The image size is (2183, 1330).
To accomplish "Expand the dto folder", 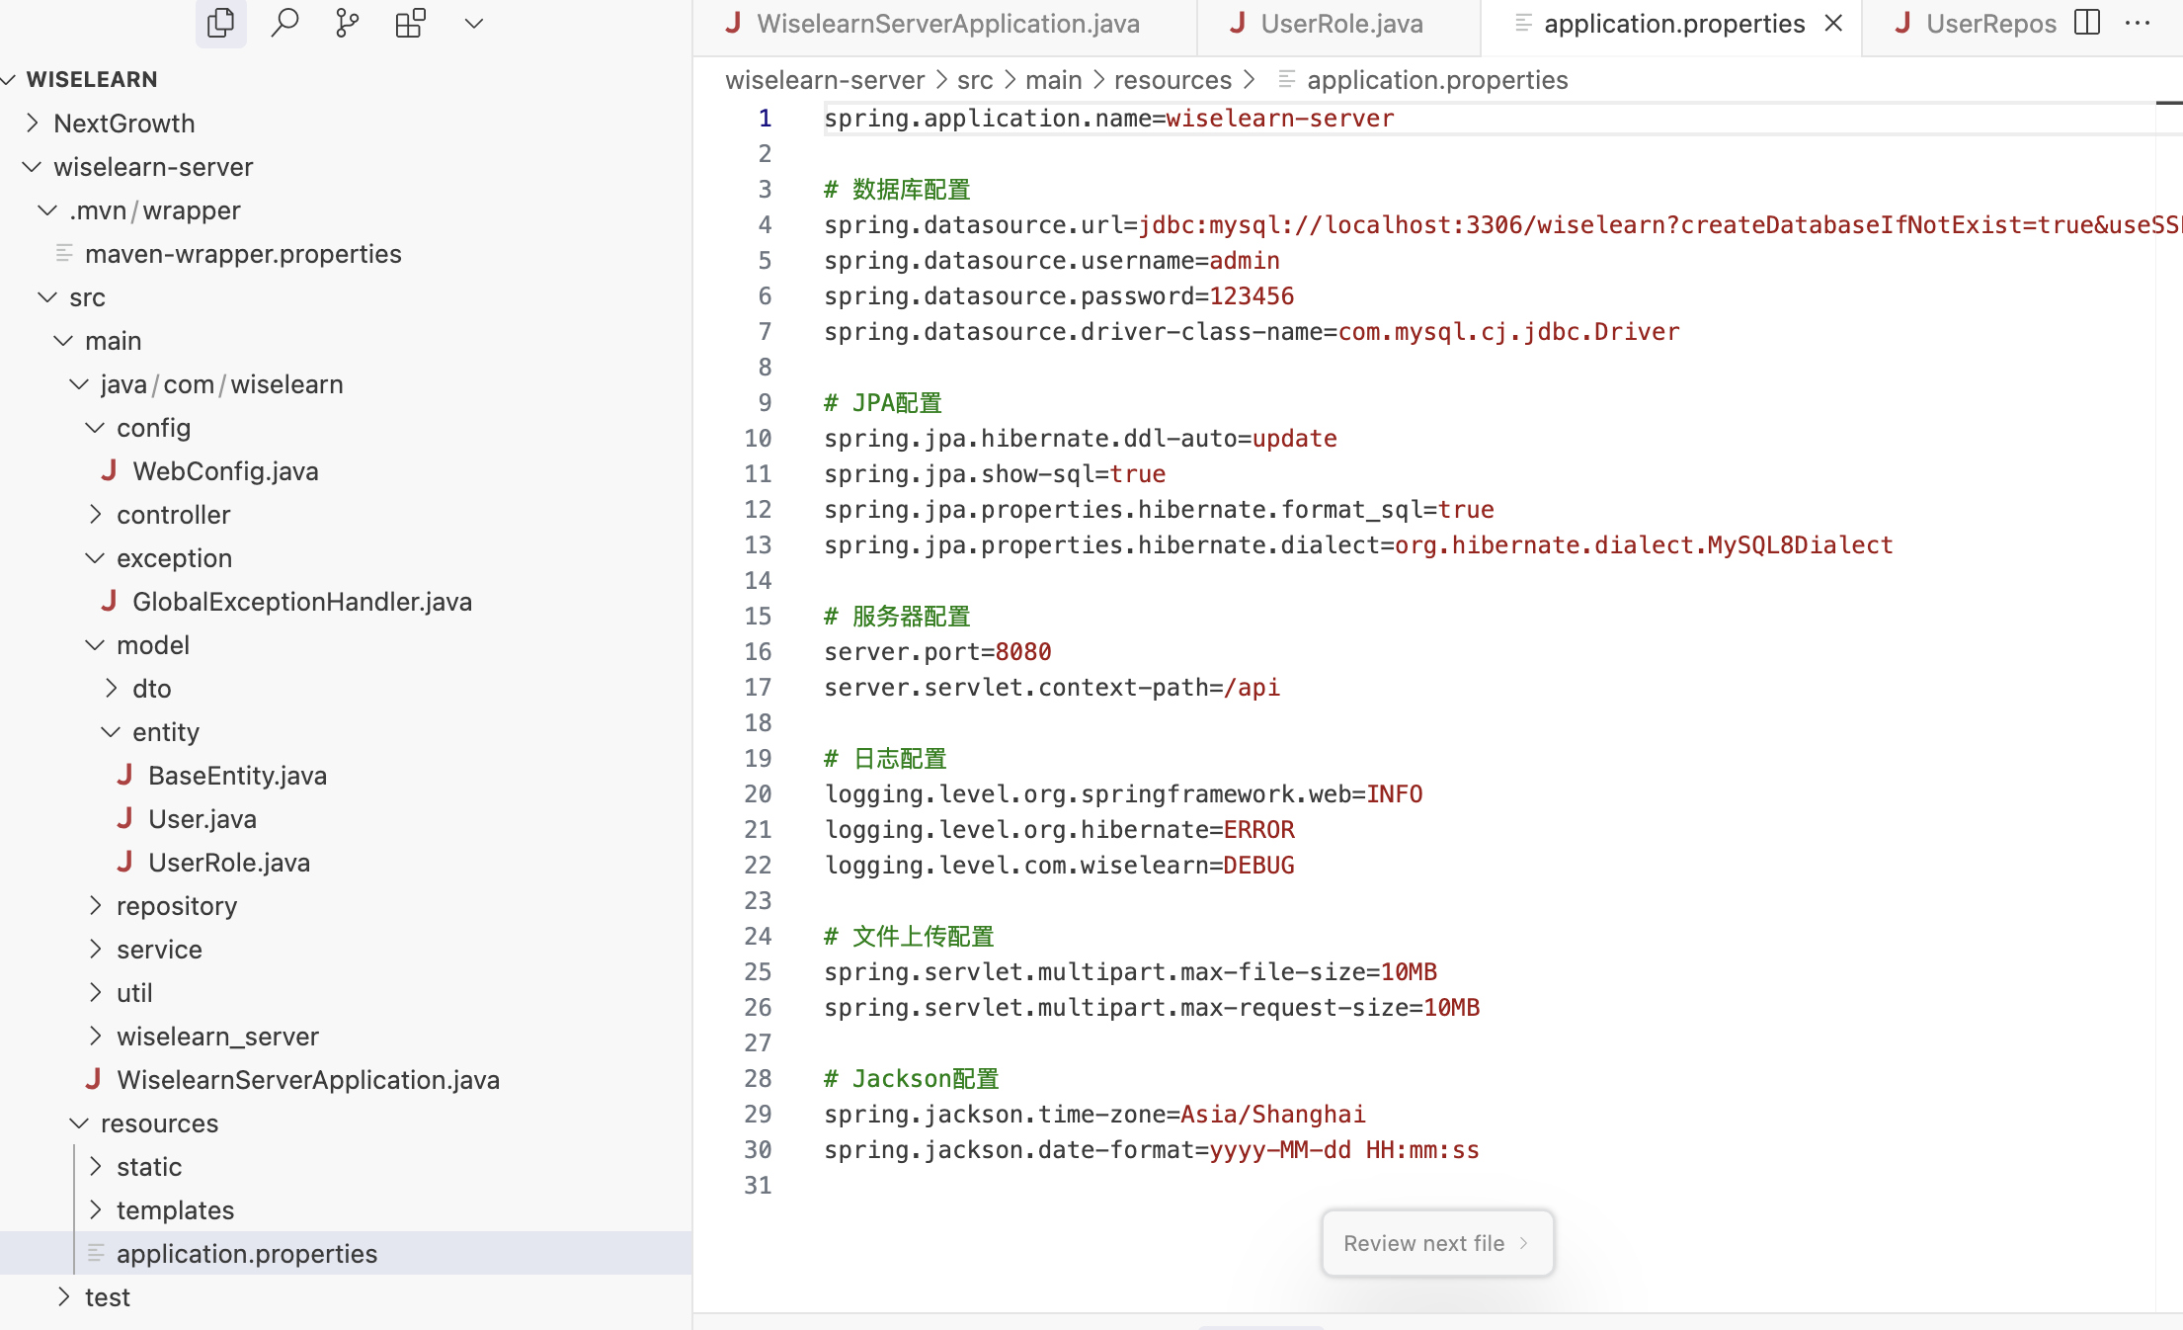I will pos(346,689).
